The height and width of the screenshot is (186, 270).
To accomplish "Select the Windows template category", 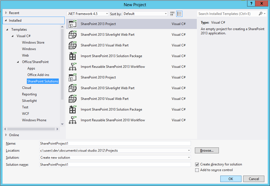I will 29,49.
